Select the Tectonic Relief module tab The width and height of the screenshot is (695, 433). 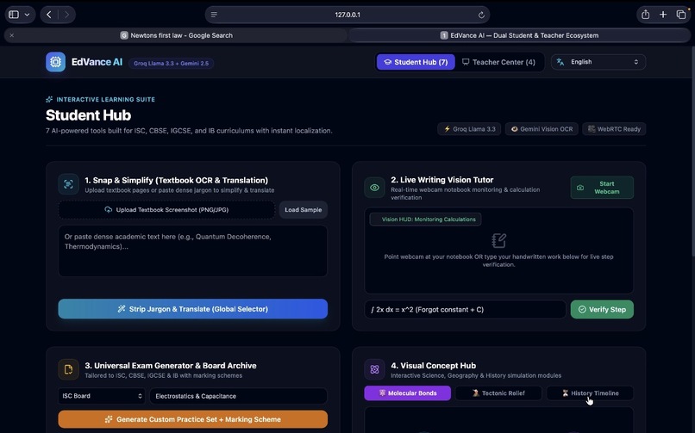tap(498, 393)
